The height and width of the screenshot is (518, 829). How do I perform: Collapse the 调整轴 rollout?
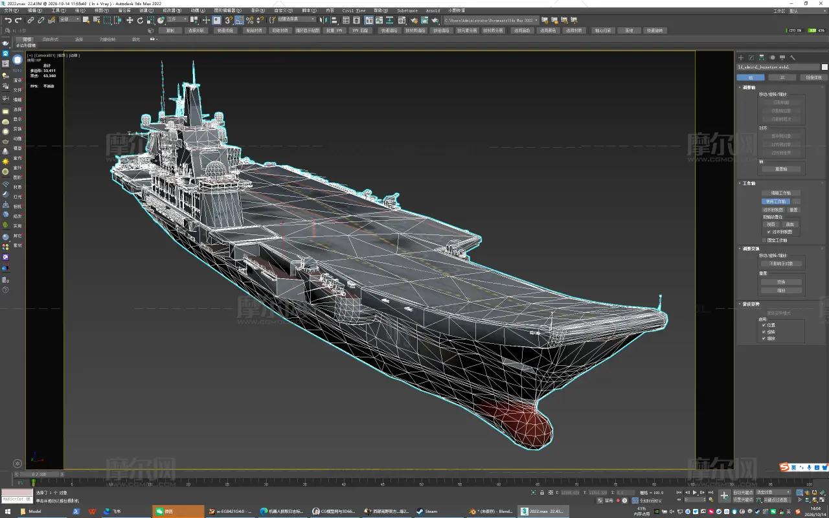(x=749, y=87)
